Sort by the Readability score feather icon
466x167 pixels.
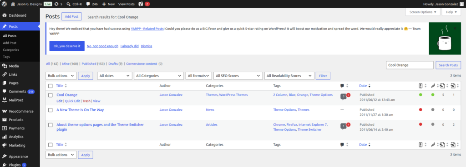pyautogui.click(x=433, y=86)
